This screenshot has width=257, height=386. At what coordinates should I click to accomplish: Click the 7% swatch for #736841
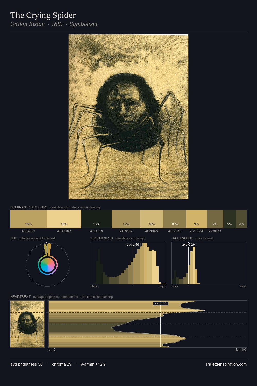[215, 219]
